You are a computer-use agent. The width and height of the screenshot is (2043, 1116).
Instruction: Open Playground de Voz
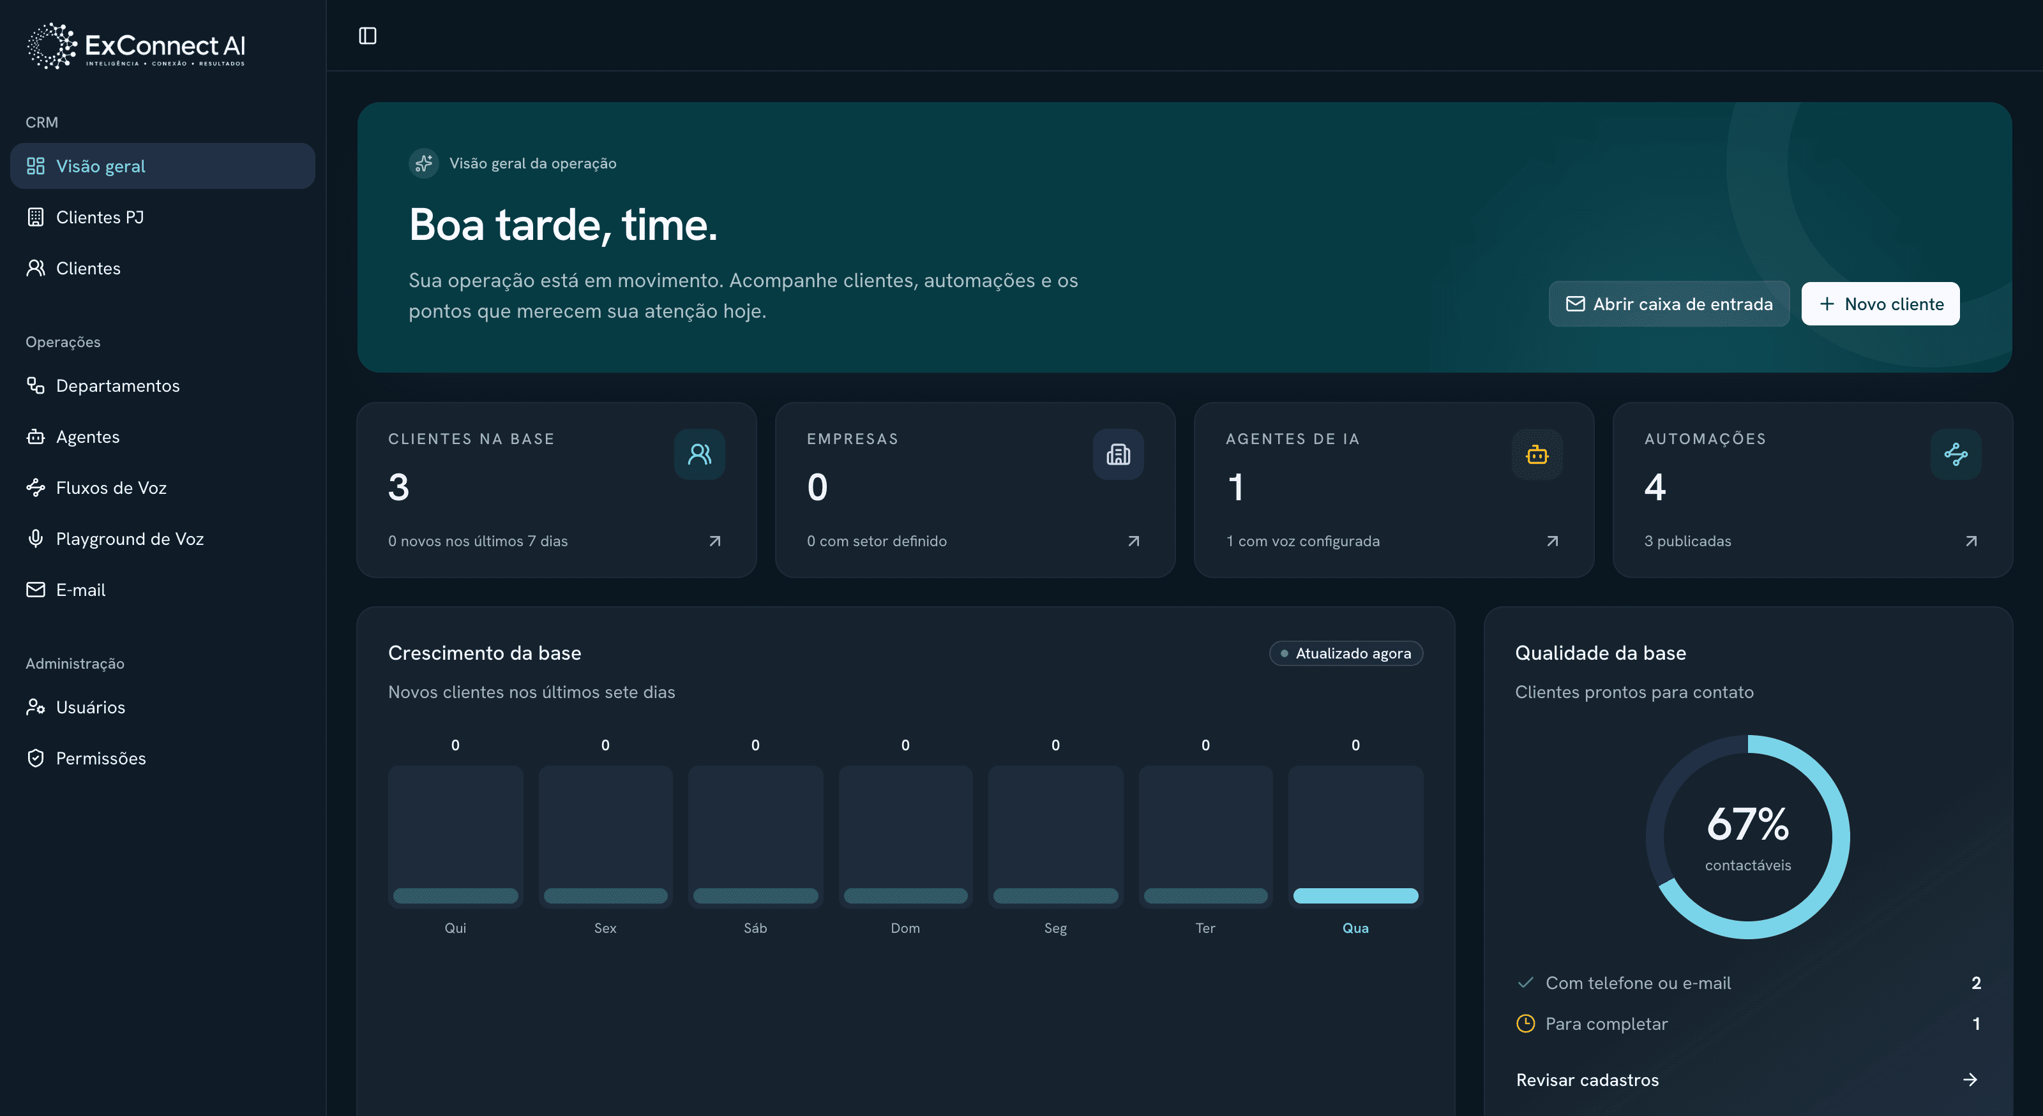pos(163,539)
